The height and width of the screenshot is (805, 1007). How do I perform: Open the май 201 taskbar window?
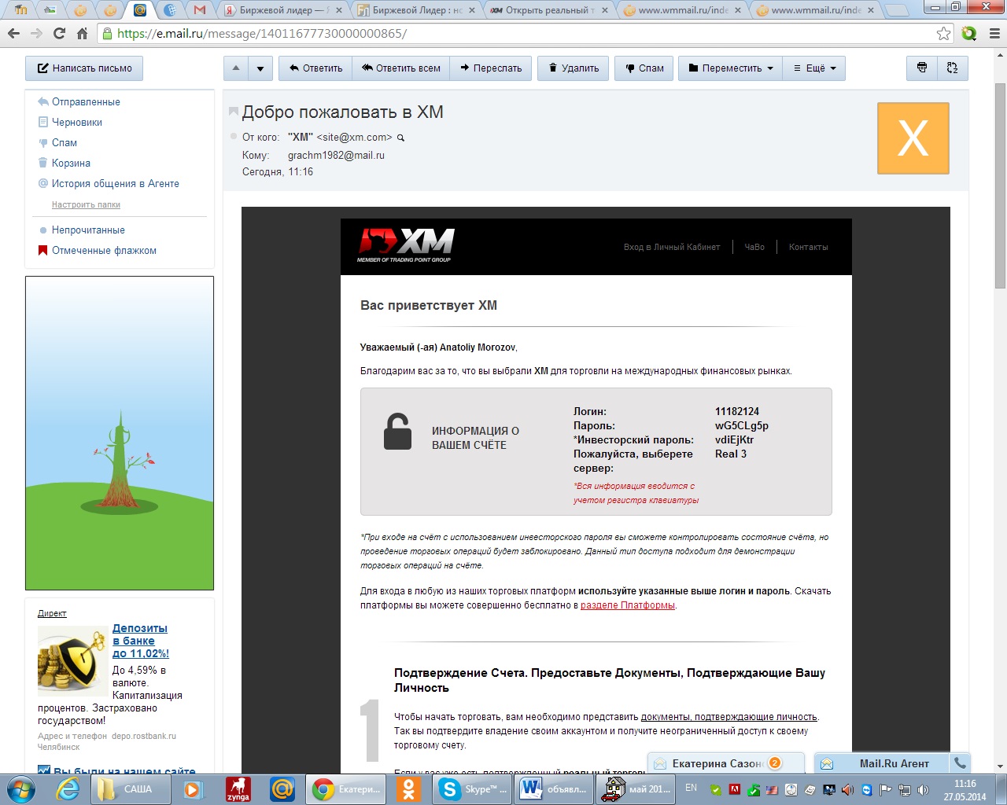pyautogui.click(x=636, y=788)
